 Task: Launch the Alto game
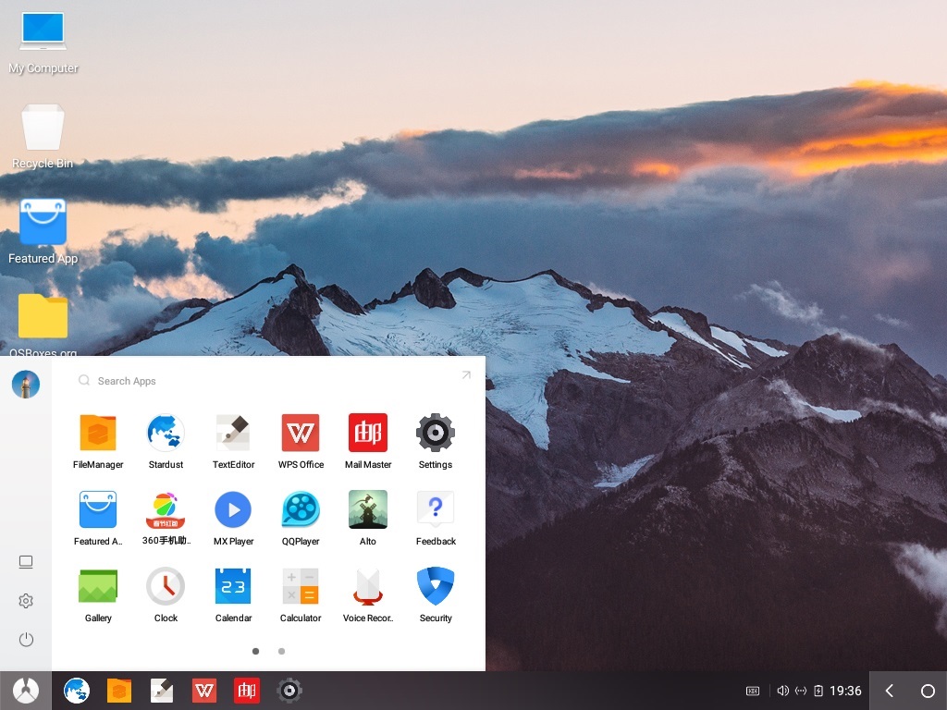coord(368,509)
